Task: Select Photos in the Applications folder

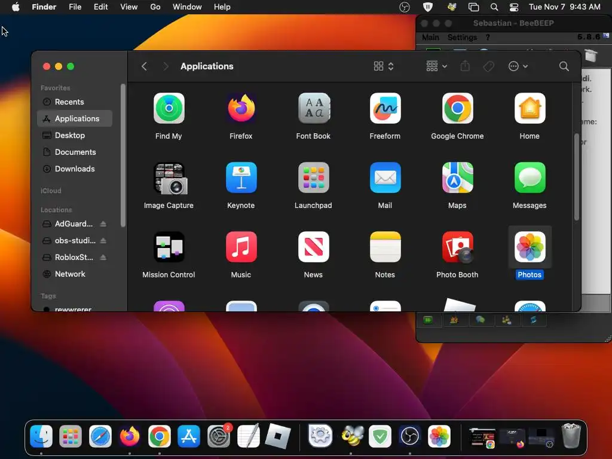Action: pyautogui.click(x=530, y=247)
